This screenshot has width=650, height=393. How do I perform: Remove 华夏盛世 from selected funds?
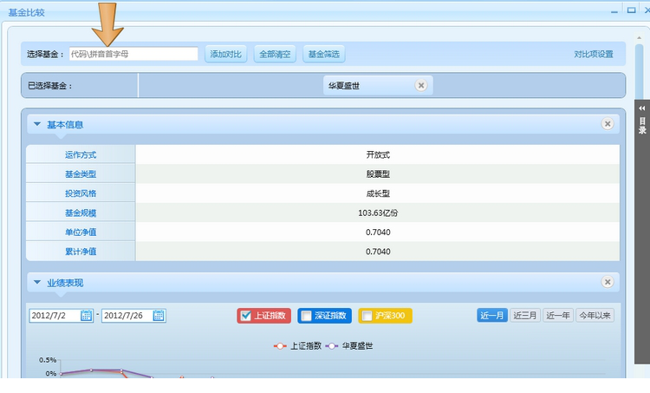tap(420, 86)
